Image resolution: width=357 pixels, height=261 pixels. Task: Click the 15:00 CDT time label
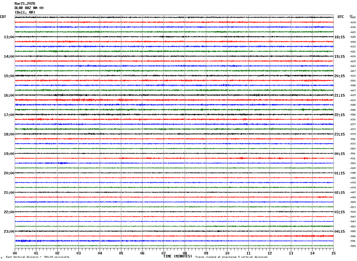(x=9, y=76)
